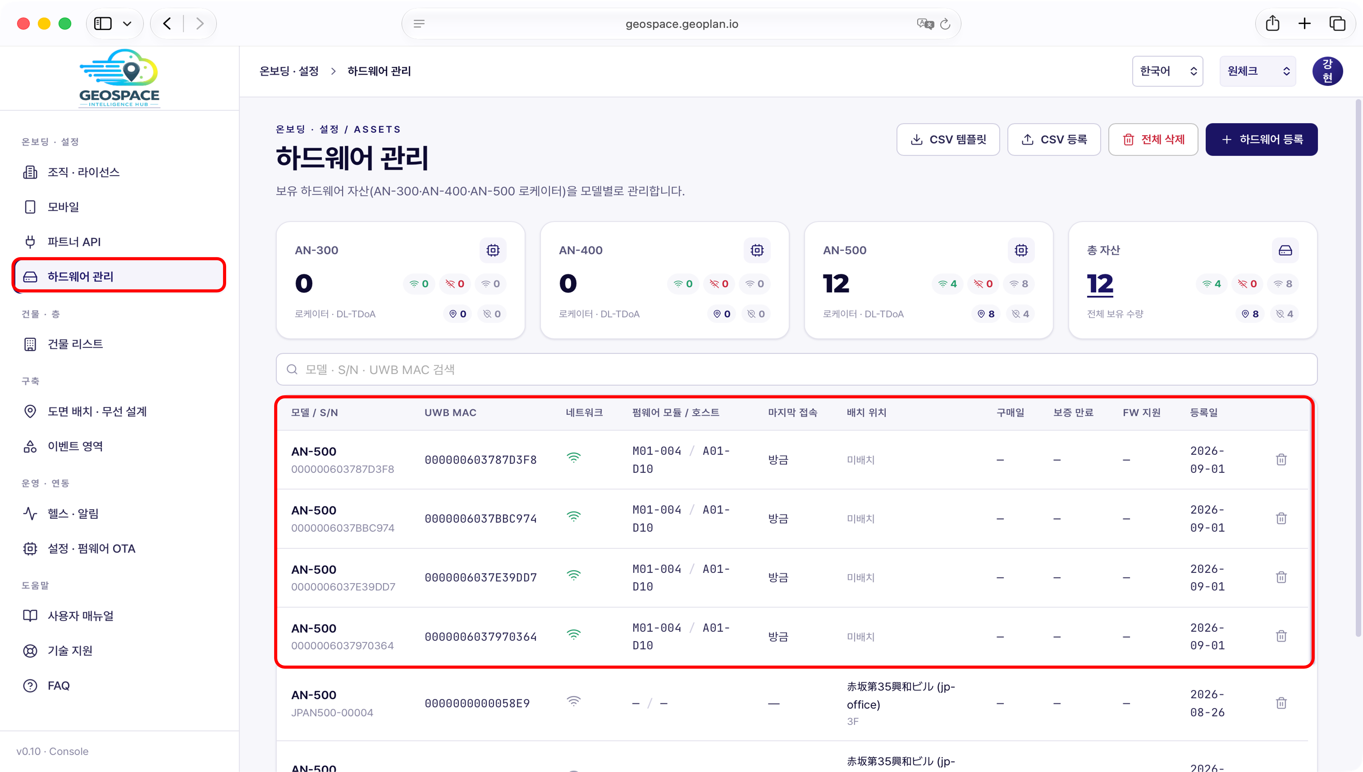Delete the device with S/N 0000006037970364
The image size is (1363, 772).
(x=1281, y=636)
